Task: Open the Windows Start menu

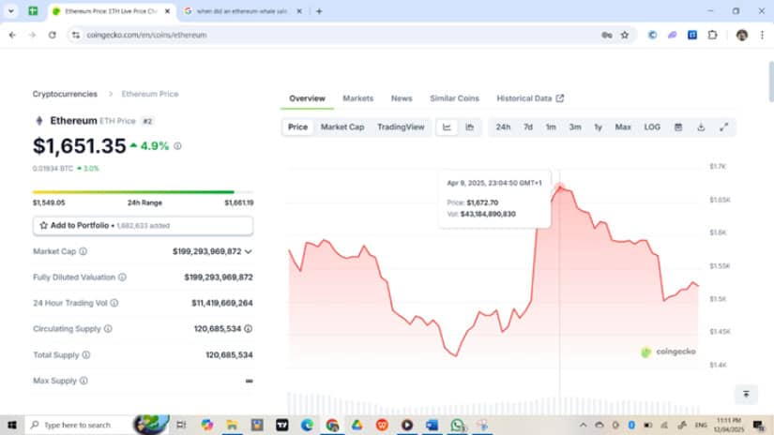Action: tap(12, 425)
